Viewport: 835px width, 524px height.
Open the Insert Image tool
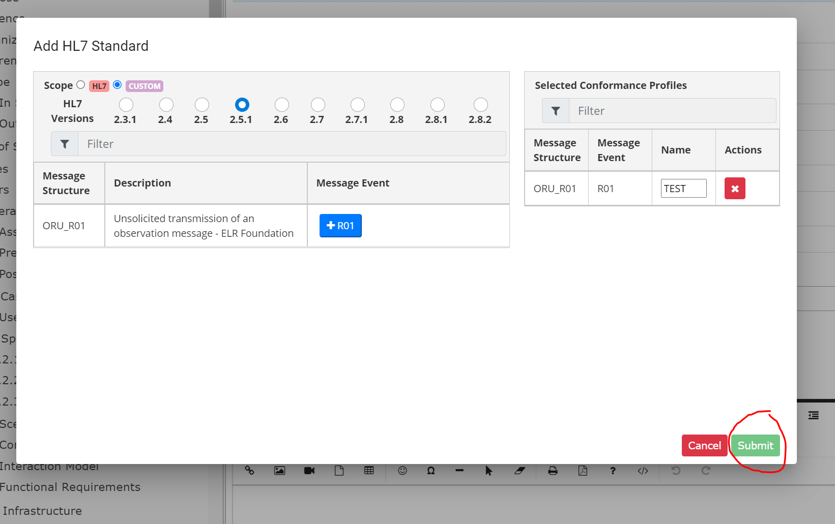(279, 471)
